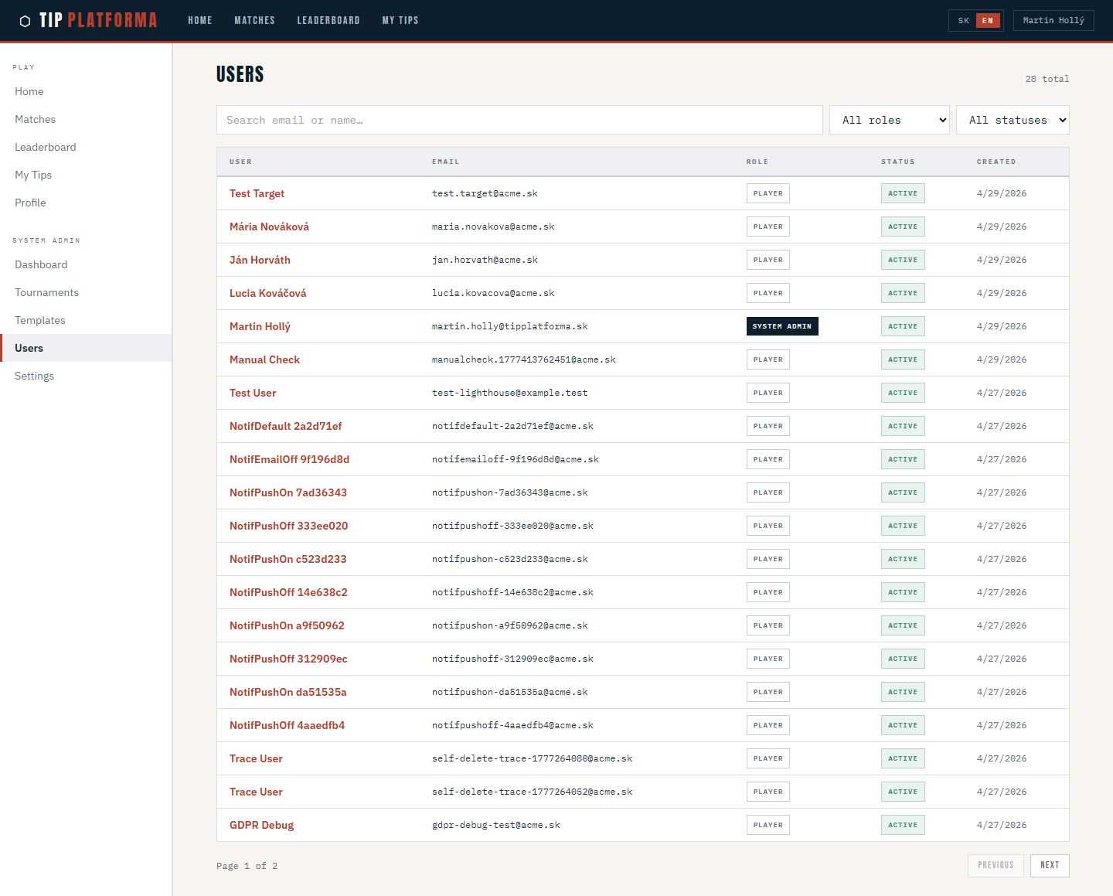Select Users in the sidebar
The height and width of the screenshot is (896, 1113).
(x=29, y=348)
